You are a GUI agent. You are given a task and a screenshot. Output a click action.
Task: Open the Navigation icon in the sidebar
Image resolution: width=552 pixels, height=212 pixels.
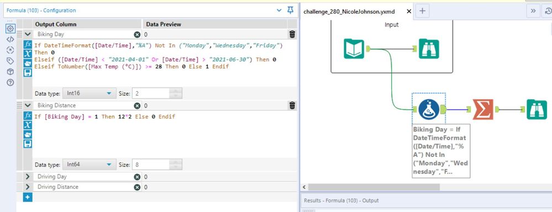[x=10, y=50]
